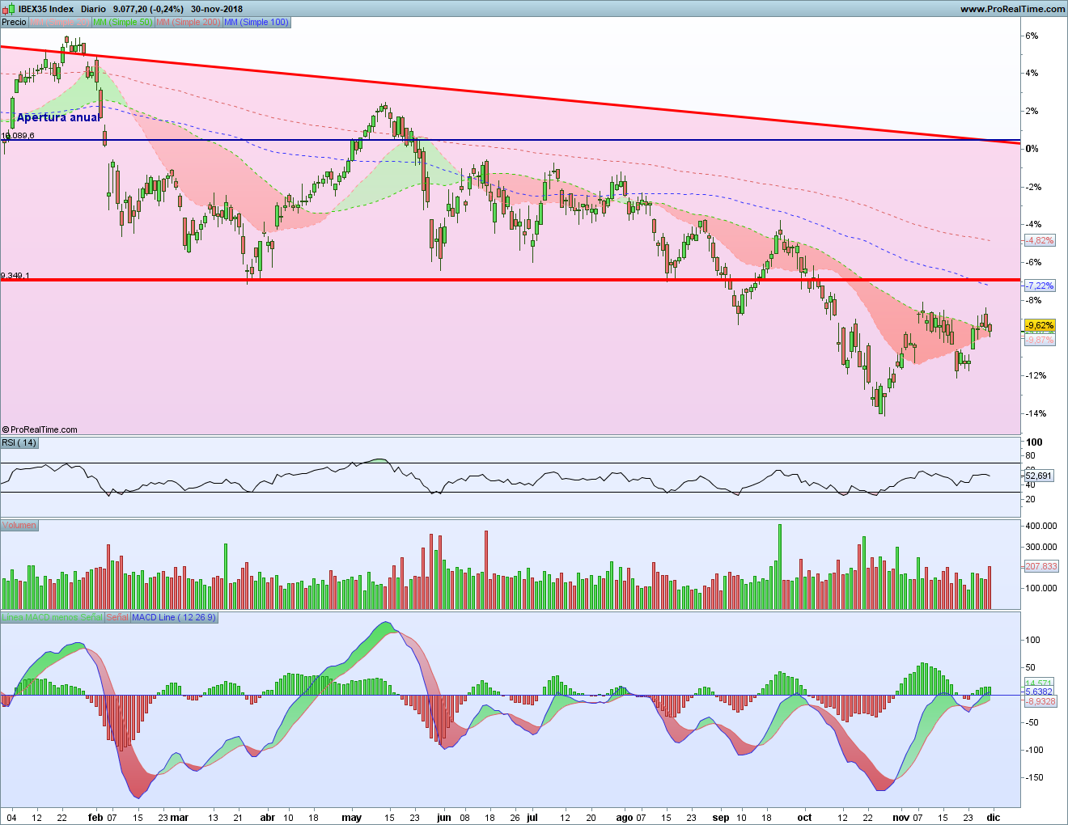
Task: Select the MM (Simple 100) label
Action: click(256, 22)
